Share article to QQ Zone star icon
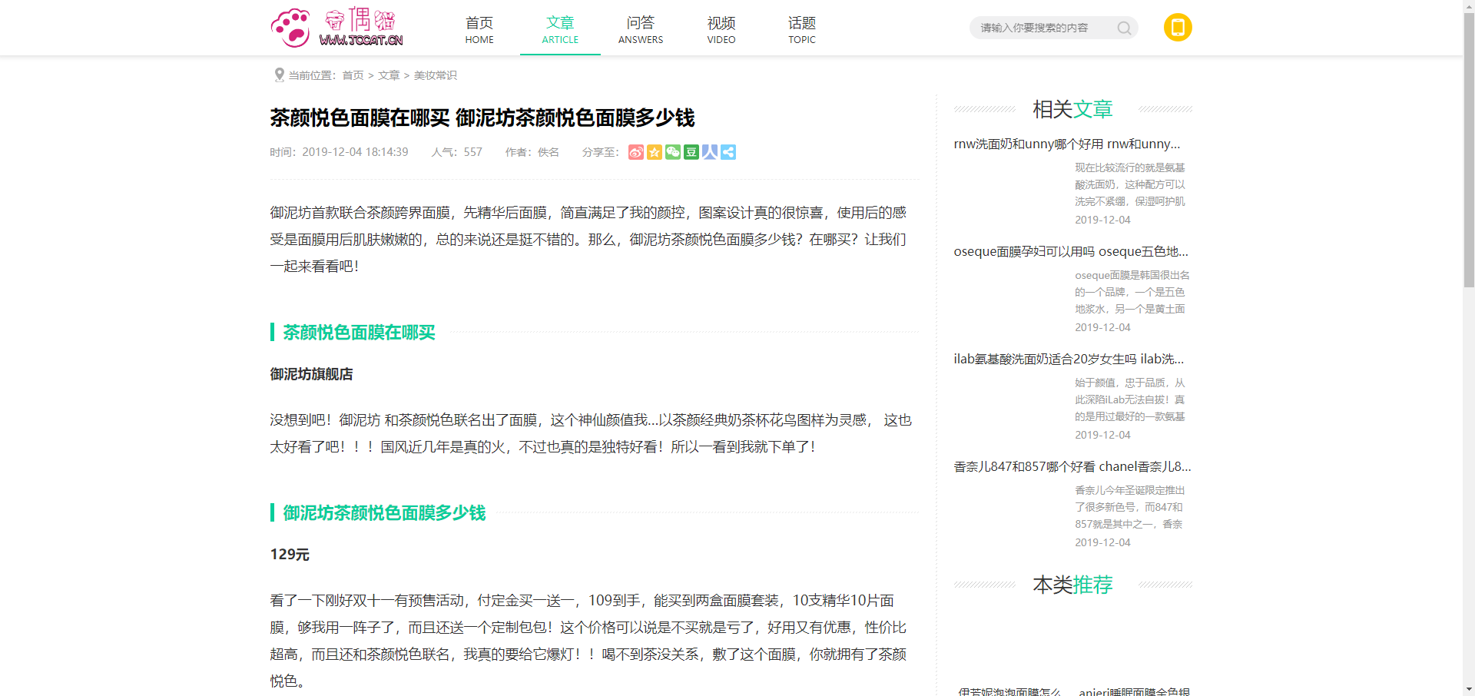This screenshot has height=696, width=1475. [655, 152]
